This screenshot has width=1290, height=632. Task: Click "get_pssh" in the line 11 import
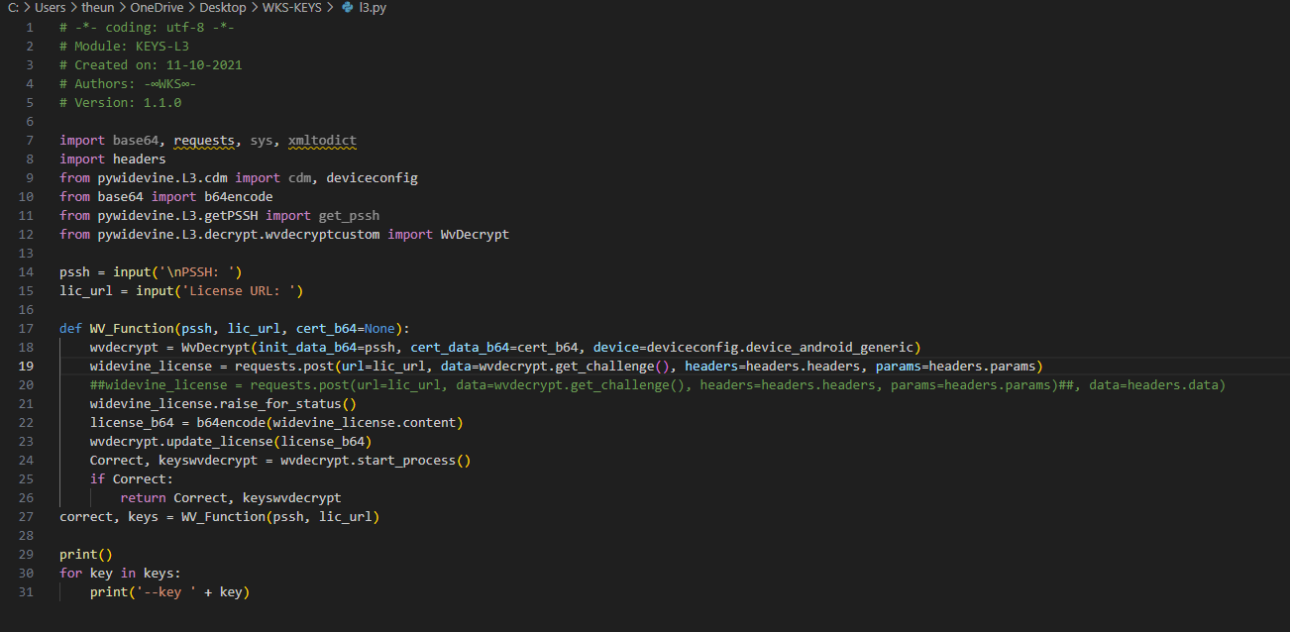coord(349,215)
